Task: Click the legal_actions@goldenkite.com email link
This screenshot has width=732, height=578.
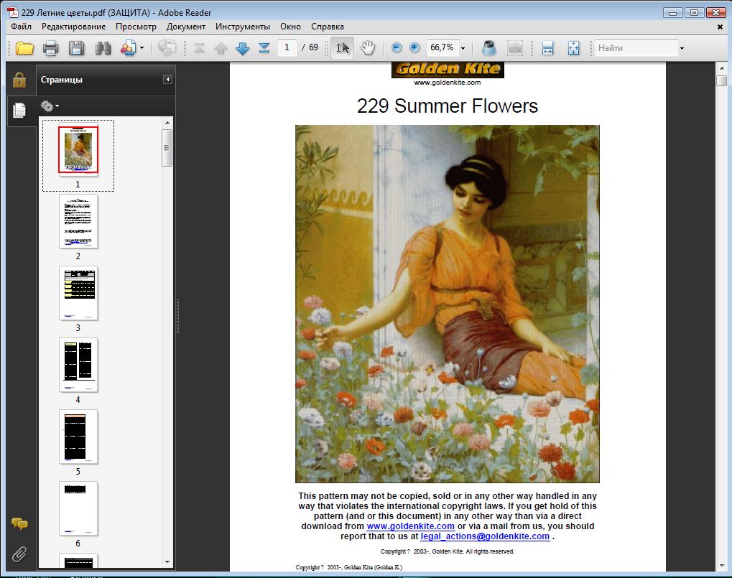Action: 485,536
